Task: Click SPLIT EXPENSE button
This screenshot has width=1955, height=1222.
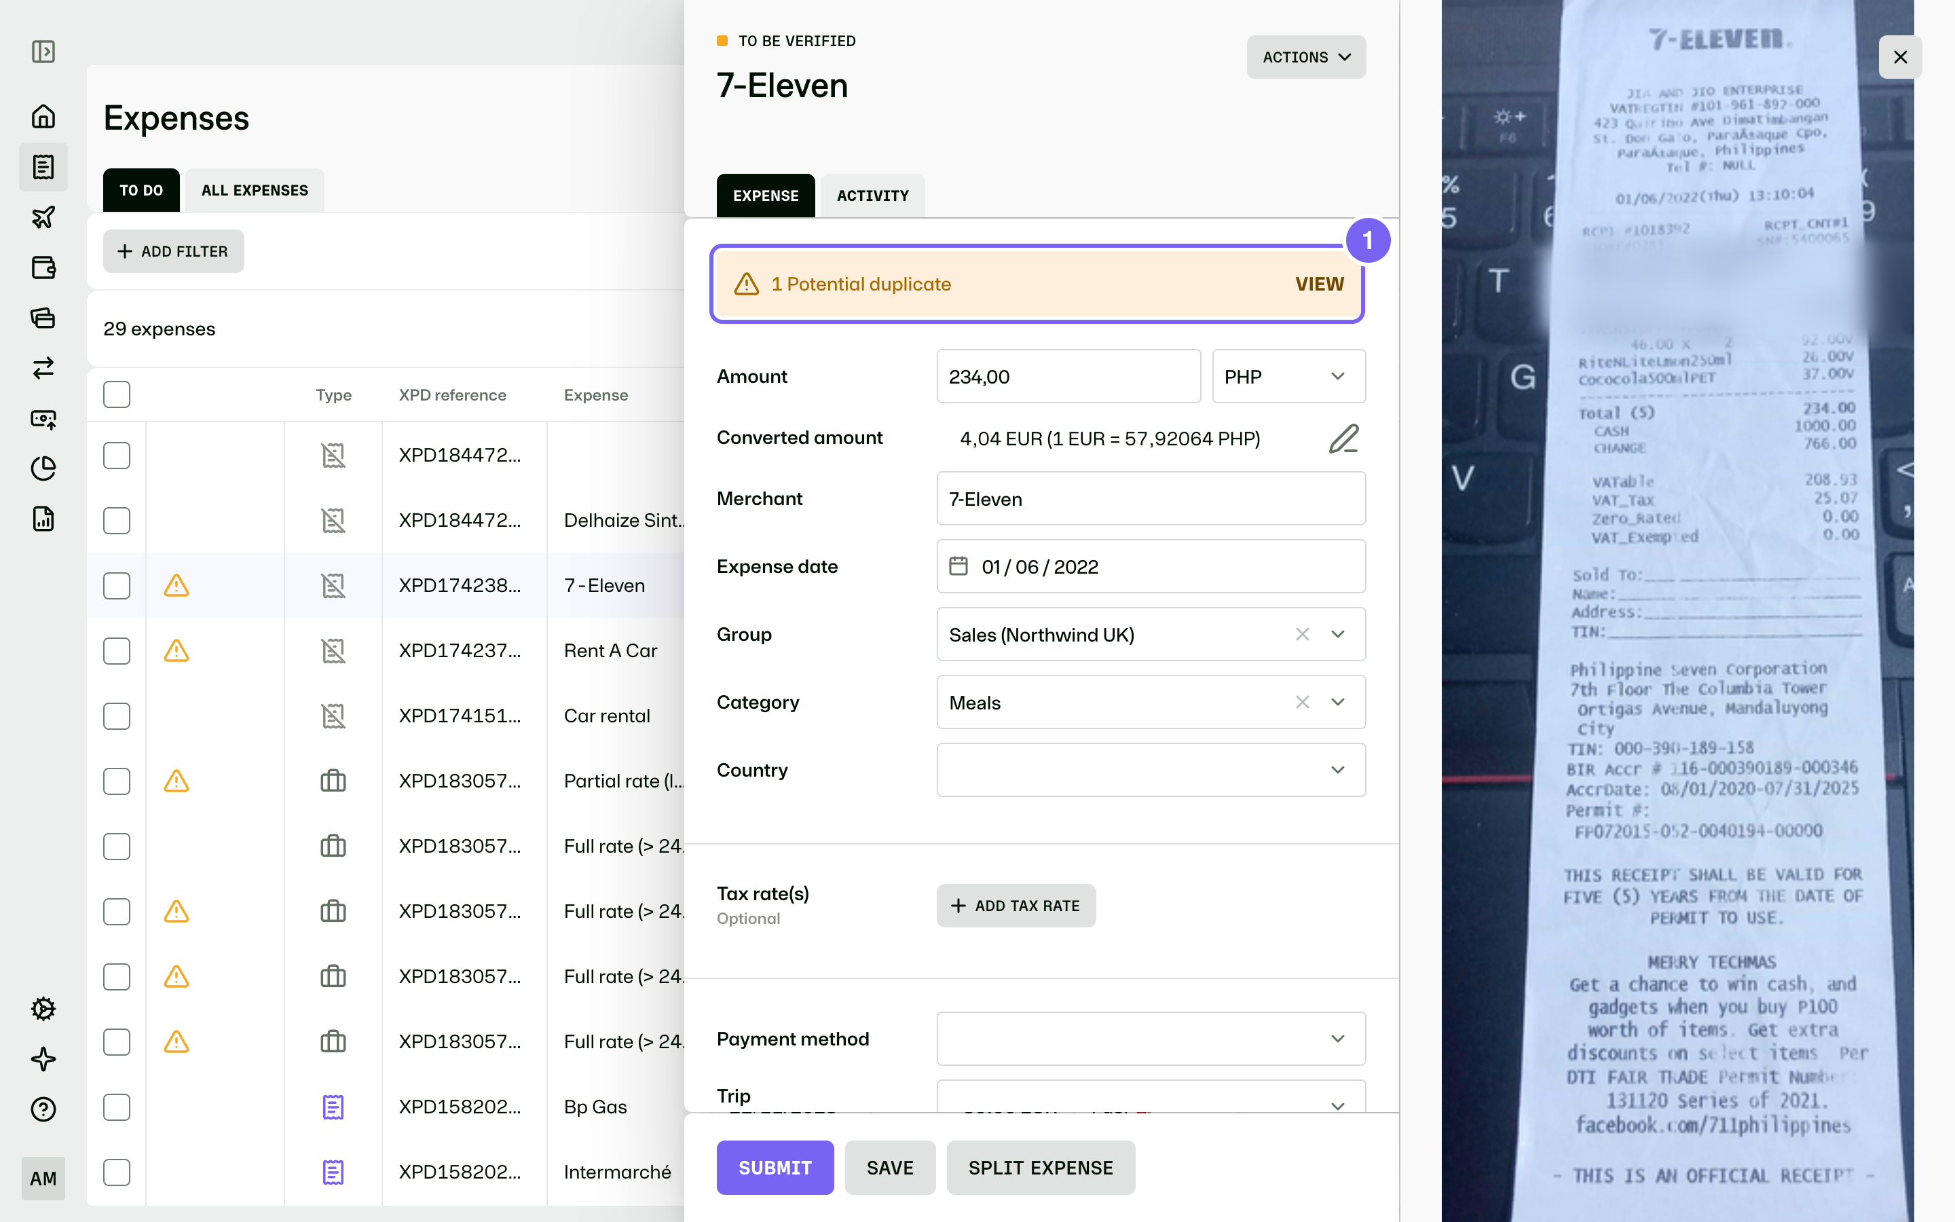Action: 1041,1168
